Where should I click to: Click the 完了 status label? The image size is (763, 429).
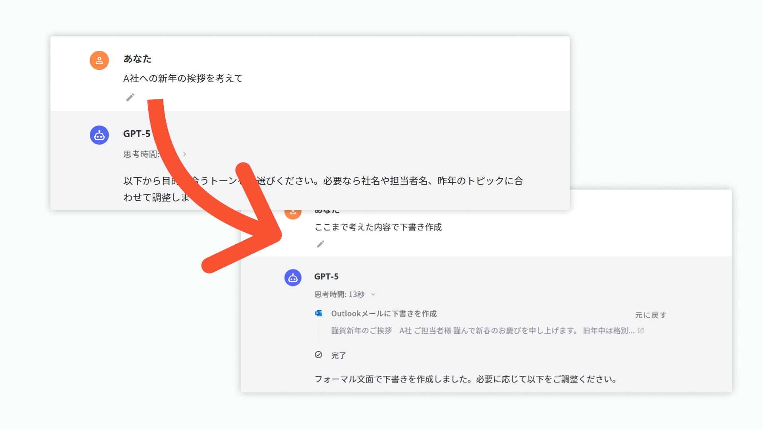[339, 356]
